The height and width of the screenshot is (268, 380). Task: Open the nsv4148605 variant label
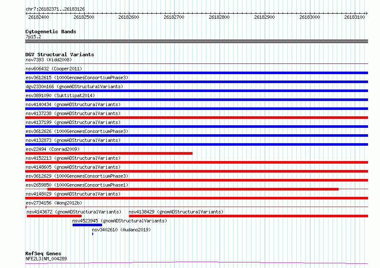pyautogui.click(x=73, y=167)
